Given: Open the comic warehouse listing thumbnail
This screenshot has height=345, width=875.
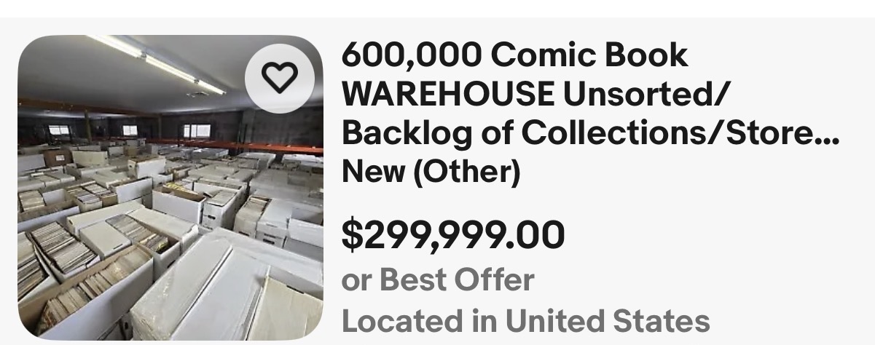Looking at the screenshot, I should click(170, 188).
